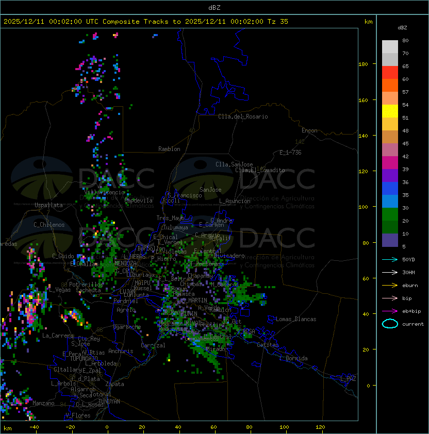Click the 'Clla.SanJose' map label
Image resolution: width=429 pixels, height=434 pixels.
click(234, 164)
